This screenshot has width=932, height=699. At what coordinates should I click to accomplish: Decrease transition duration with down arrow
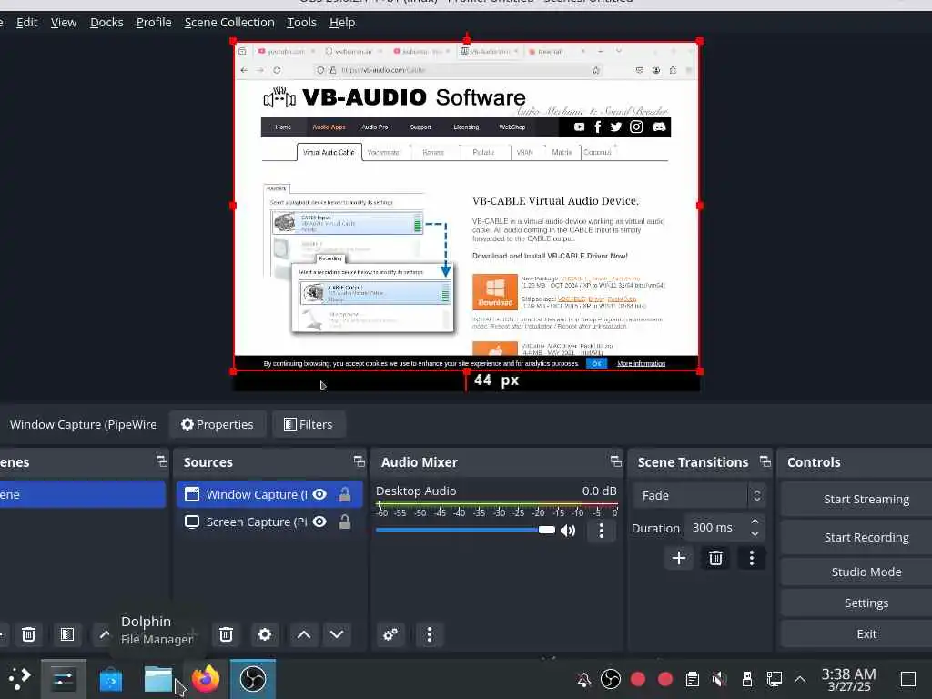tap(755, 533)
